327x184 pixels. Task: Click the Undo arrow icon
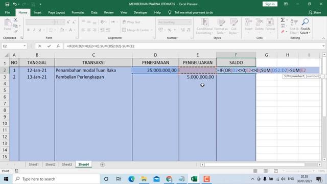click(15, 4)
